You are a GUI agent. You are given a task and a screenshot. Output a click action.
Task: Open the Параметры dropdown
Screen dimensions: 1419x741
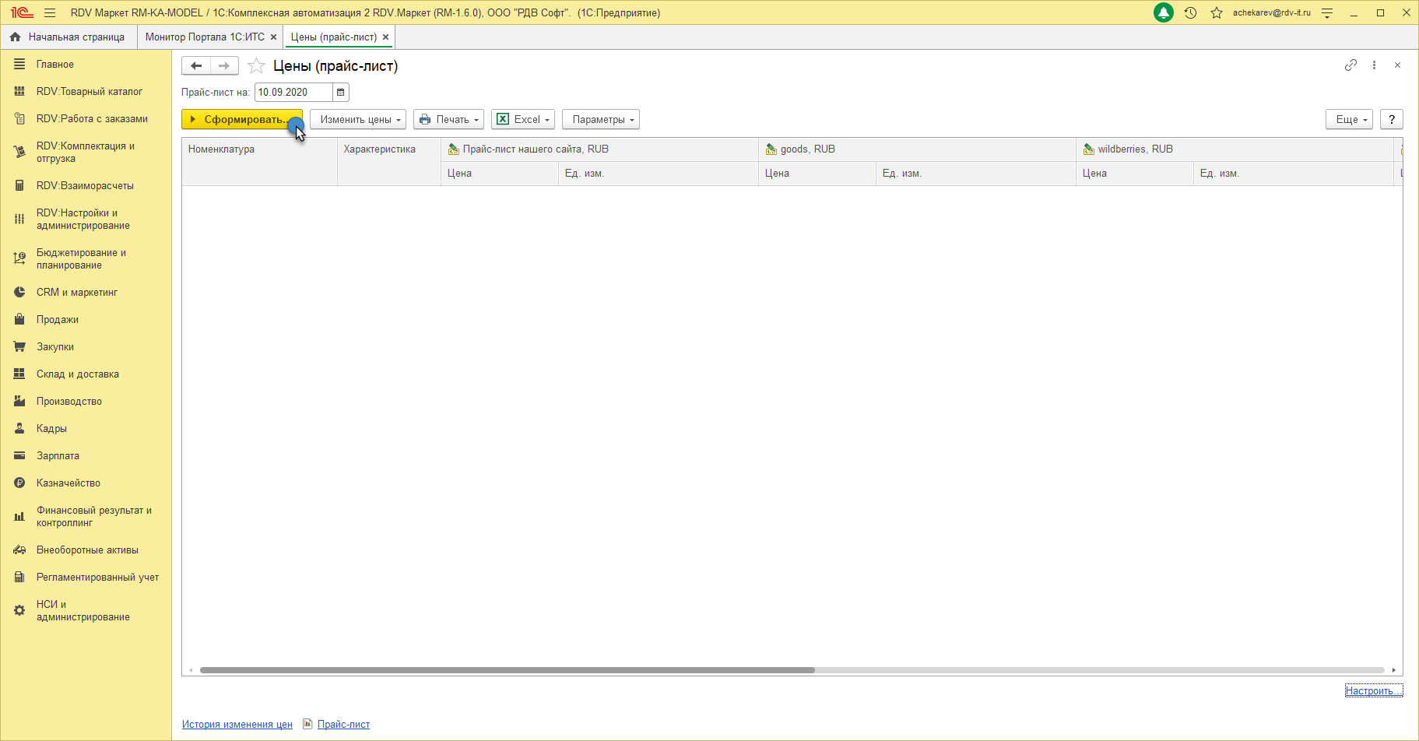coord(600,120)
